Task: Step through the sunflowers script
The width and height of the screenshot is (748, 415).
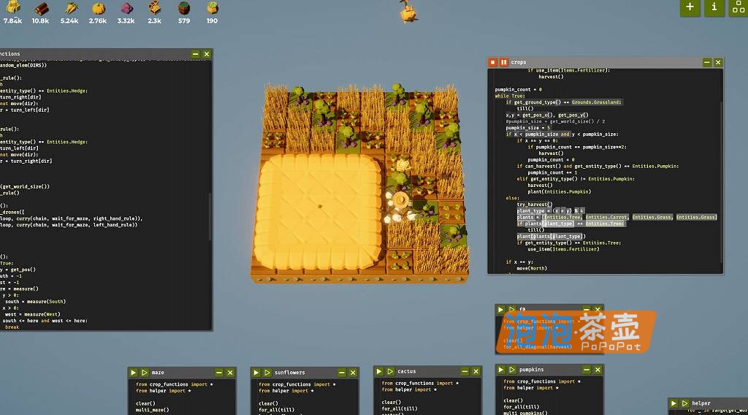Action: tap(267, 373)
